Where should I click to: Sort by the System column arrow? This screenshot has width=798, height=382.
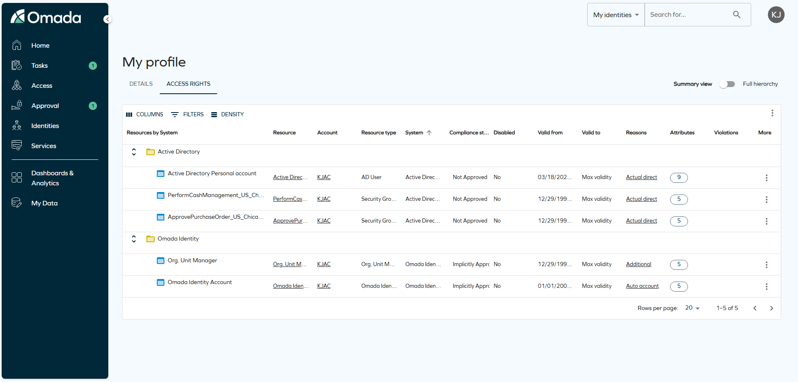[x=429, y=133]
